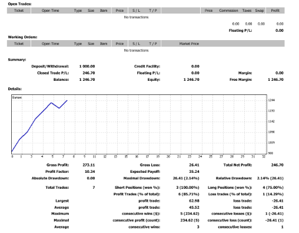Click the Total Net Profit value
The height and width of the screenshot is (233, 299).
[x=277, y=165]
